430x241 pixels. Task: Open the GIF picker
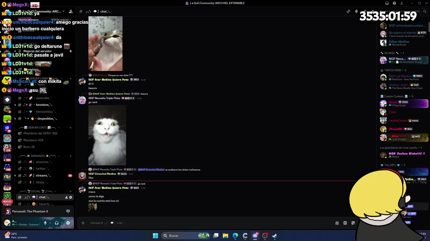(x=345, y=223)
